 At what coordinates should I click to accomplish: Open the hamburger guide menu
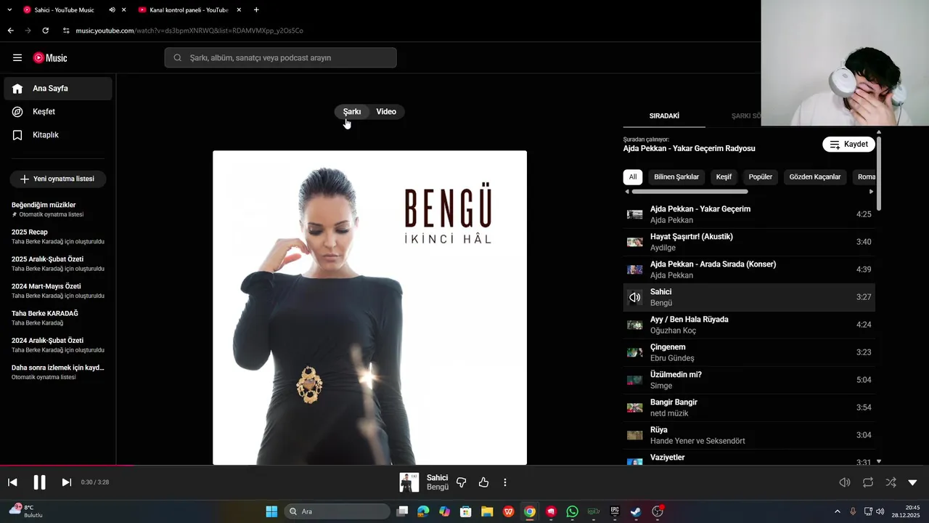click(x=17, y=58)
